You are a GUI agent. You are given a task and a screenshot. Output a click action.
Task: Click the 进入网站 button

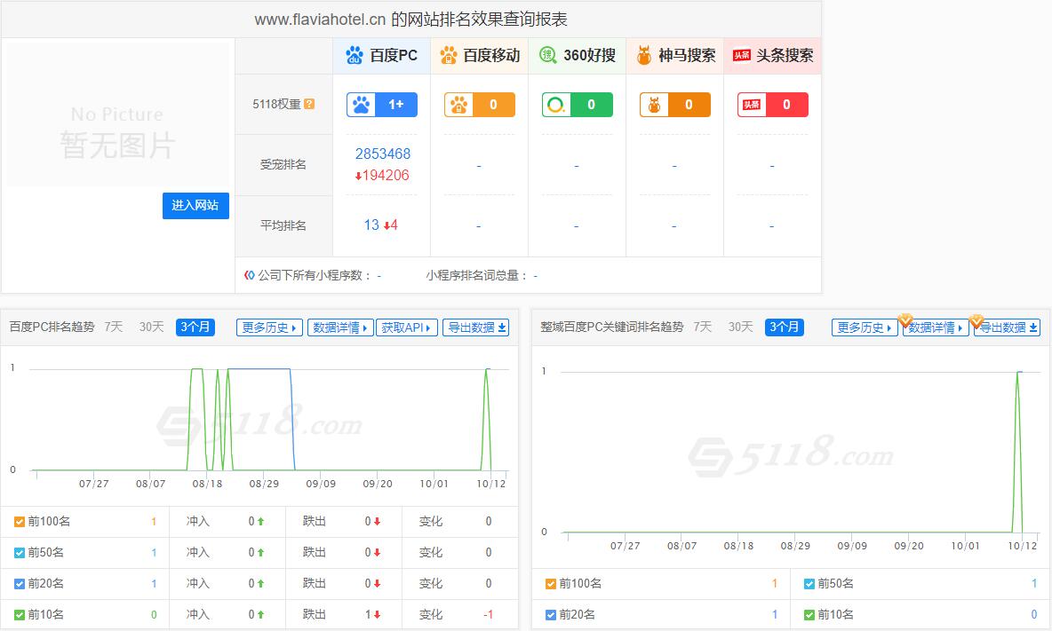195,205
